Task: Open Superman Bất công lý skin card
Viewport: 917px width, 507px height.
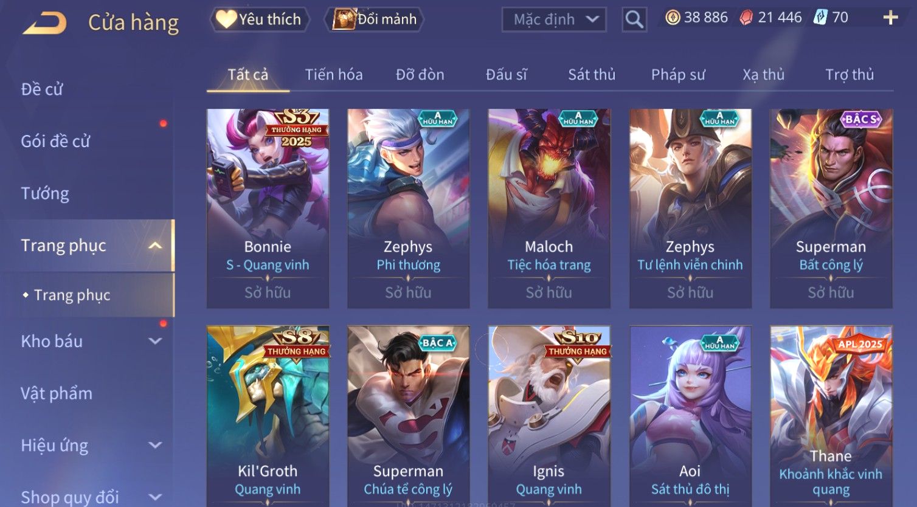Action: pos(831,209)
